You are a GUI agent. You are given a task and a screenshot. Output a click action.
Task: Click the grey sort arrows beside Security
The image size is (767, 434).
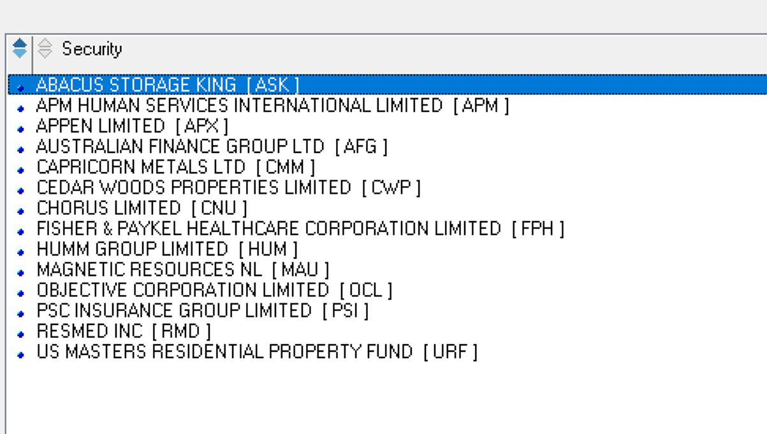click(45, 48)
